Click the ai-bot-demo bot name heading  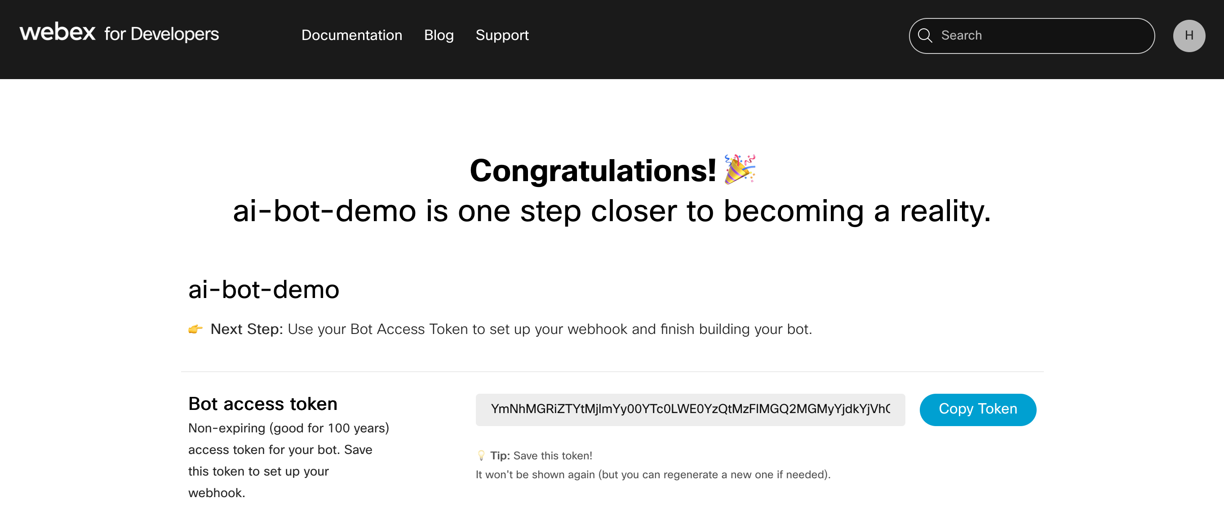coord(264,289)
